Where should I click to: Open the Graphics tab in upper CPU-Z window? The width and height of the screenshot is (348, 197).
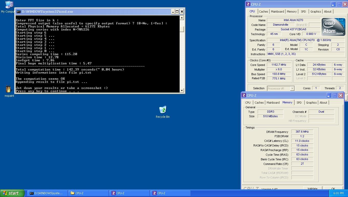pos(316,12)
